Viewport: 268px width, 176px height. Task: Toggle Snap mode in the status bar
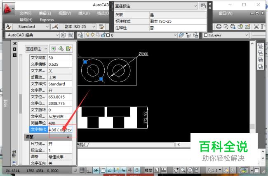click(75, 170)
